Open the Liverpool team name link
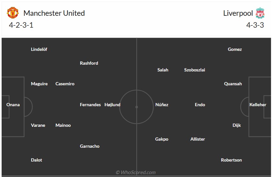The image size is (272, 177). 238,13
